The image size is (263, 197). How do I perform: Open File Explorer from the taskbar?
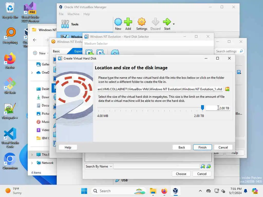[153, 191]
